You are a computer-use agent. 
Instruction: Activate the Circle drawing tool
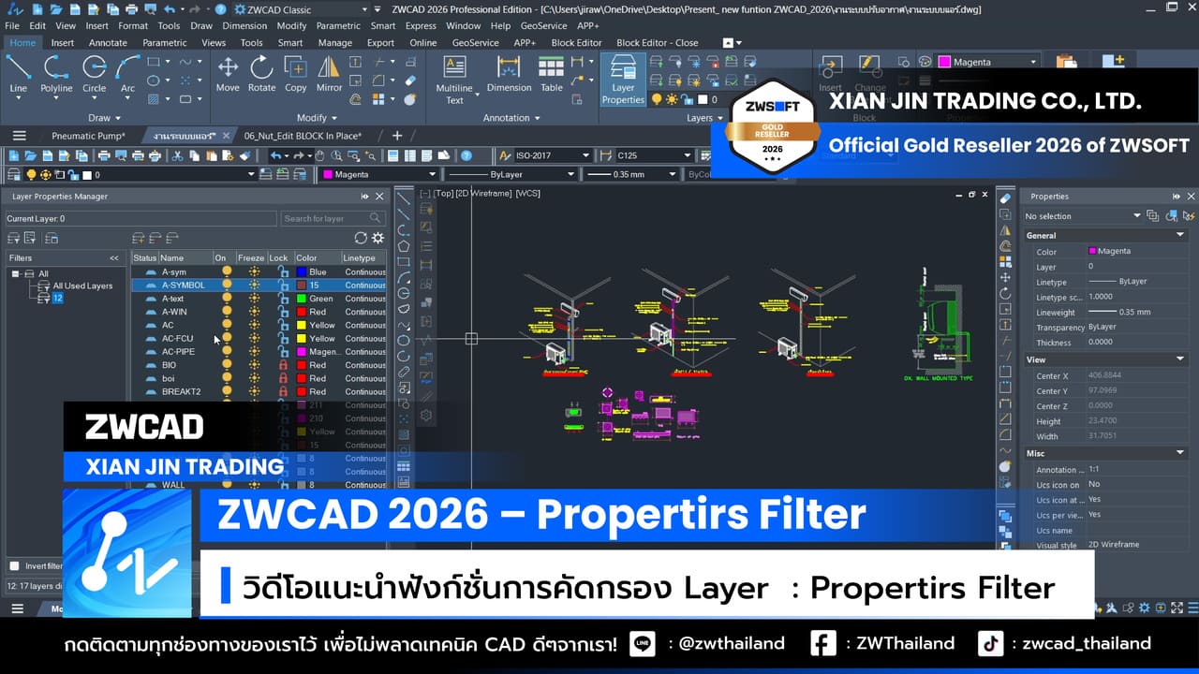point(94,75)
